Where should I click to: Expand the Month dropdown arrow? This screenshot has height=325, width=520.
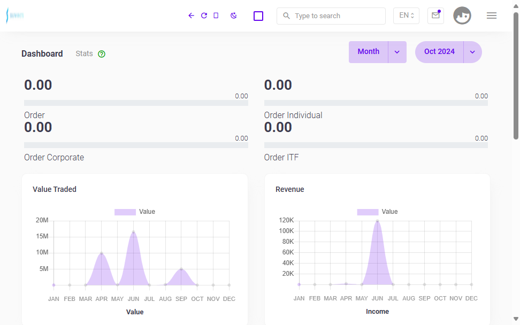point(397,52)
